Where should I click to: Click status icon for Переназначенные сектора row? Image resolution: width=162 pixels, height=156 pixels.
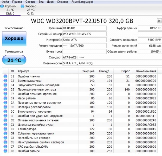(5, 89)
